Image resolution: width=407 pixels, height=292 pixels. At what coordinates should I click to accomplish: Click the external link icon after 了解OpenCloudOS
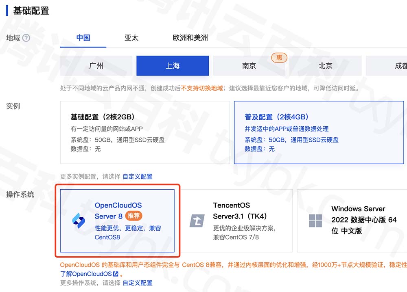(x=116, y=274)
